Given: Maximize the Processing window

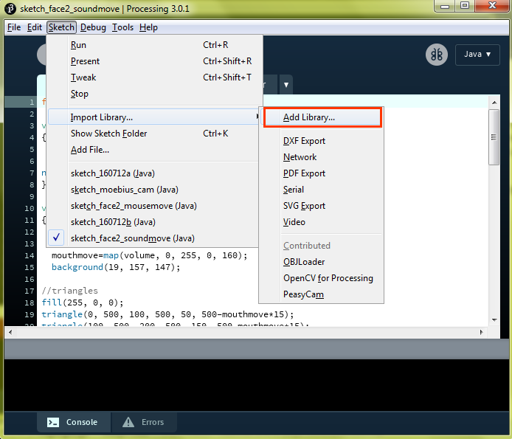Looking at the screenshot, I should (x=465, y=6).
